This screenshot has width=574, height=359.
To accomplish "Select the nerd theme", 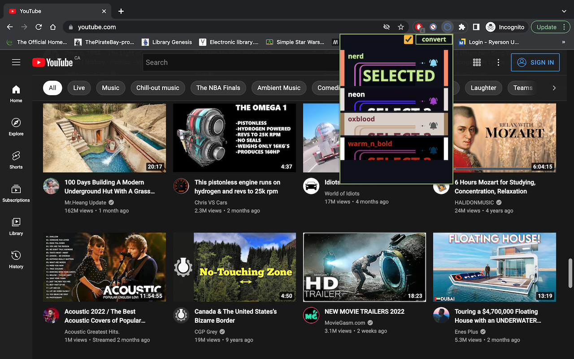I will (394, 68).
